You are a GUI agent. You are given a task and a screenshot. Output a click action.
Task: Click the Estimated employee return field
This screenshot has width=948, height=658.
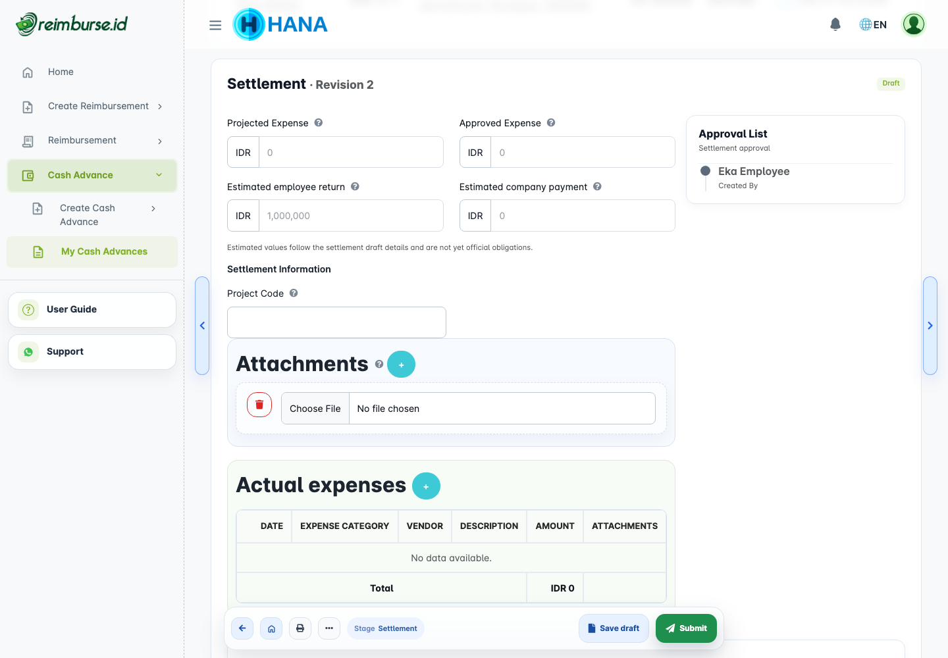click(351, 216)
